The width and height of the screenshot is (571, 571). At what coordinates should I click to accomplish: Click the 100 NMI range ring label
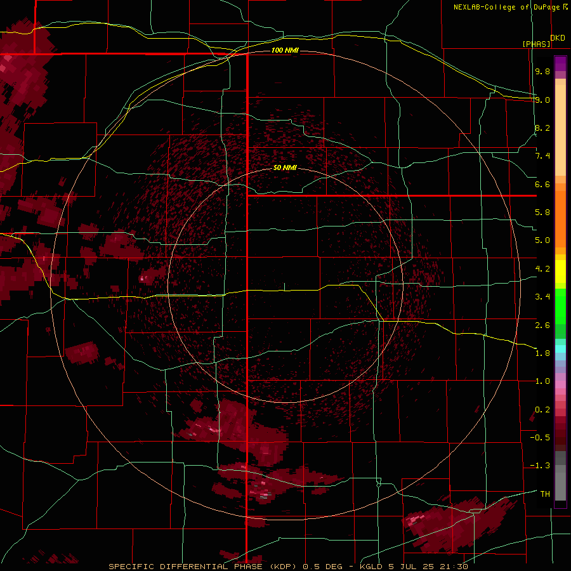click(x=285, y=50)
